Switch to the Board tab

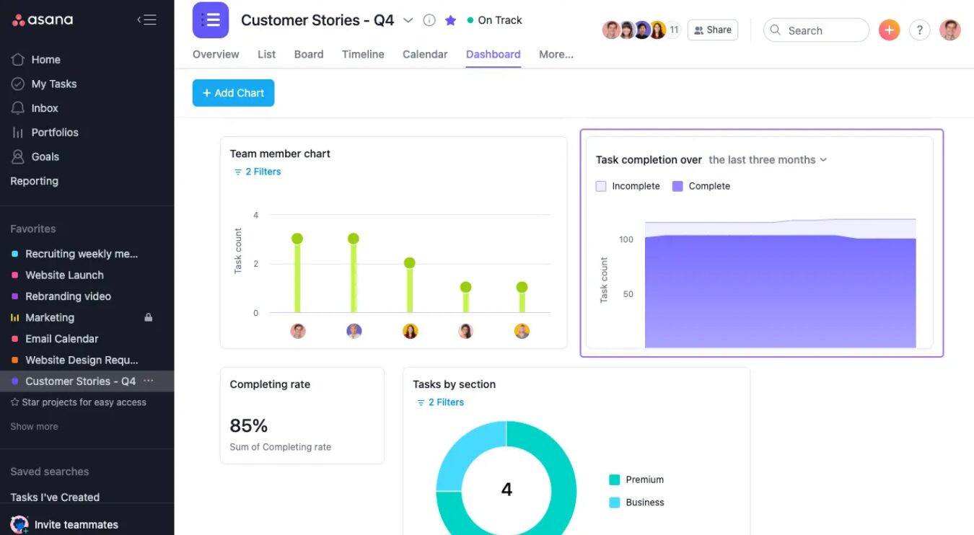(308, 54)
